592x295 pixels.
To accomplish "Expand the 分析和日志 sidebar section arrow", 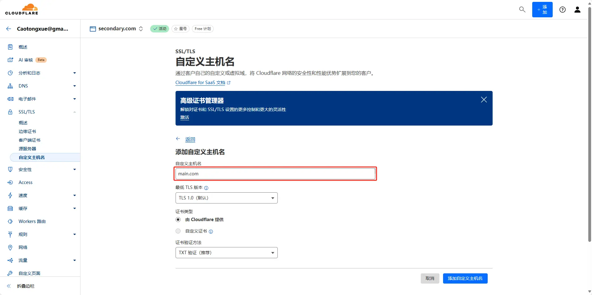I will pyautogui.click(x=75, y=73).
